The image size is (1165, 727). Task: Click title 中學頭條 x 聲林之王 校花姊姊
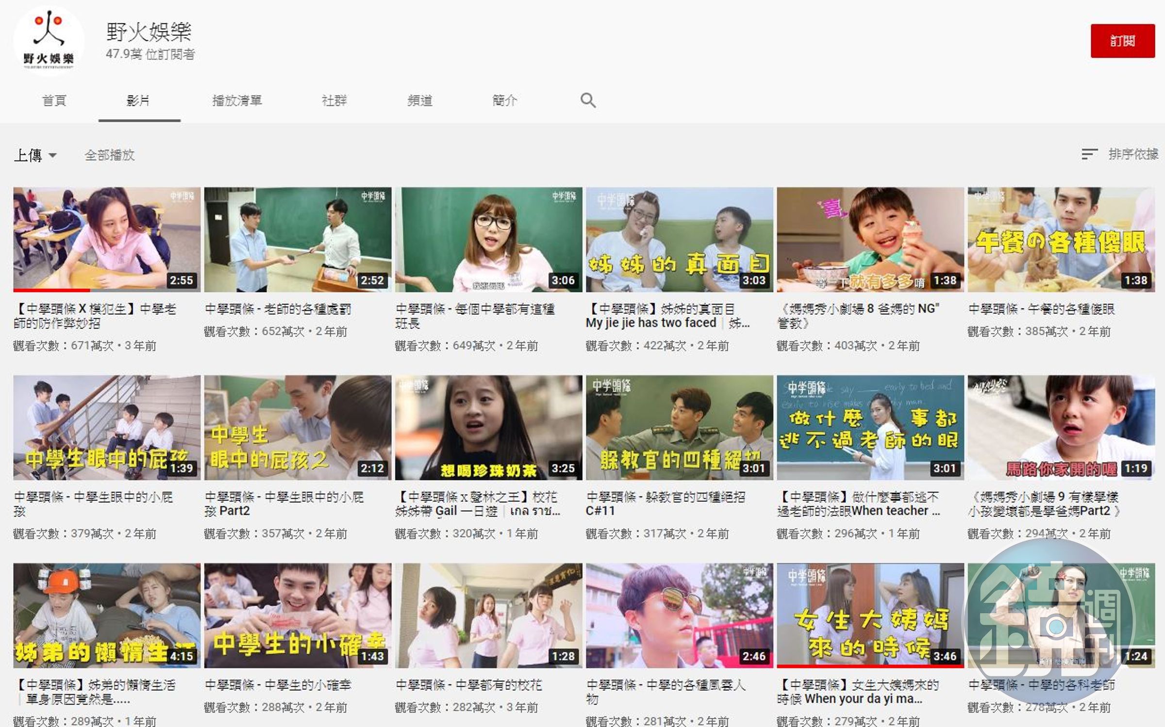pos(478,503)
